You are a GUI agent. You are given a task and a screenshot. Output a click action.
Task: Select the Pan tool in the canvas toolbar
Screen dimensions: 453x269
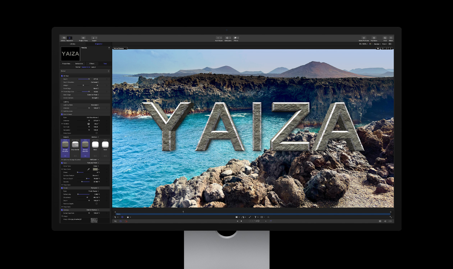[x=128, y=217]
